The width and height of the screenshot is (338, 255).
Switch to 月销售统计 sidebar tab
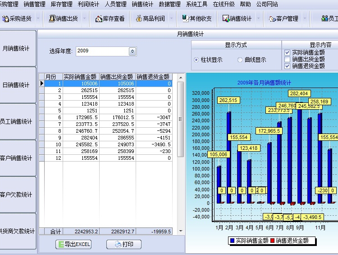point(18,48)
